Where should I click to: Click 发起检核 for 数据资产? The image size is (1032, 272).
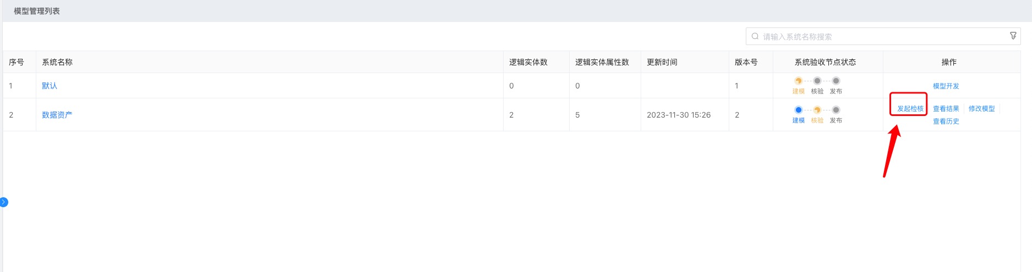tap(910, 109)
